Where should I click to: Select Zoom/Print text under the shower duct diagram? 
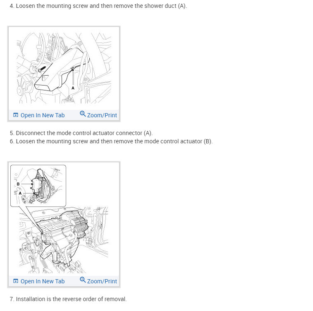click(102, 115)
